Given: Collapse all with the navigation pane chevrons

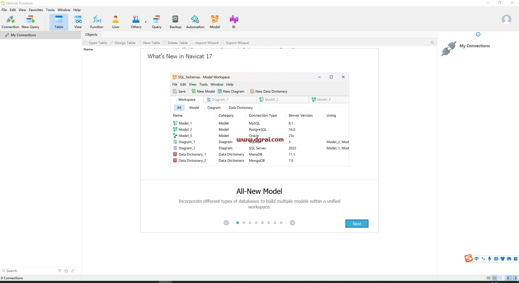Looking at the screenshot, I should 73,271.
